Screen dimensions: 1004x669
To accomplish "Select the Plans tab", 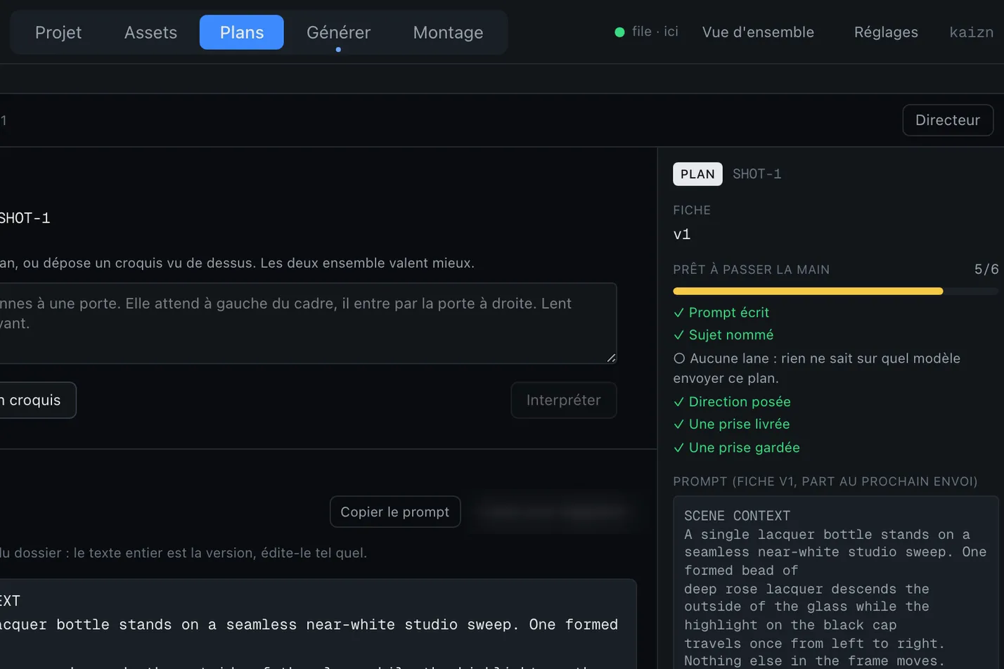I will coord(242,32).
